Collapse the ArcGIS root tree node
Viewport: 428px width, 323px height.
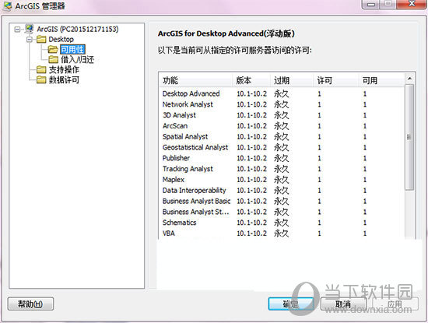(x=17, y=30)
